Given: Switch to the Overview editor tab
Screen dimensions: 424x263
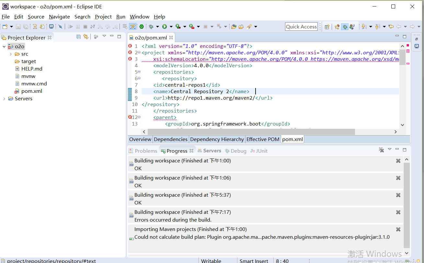Looking at the screenshot, I should click(140, 139).
